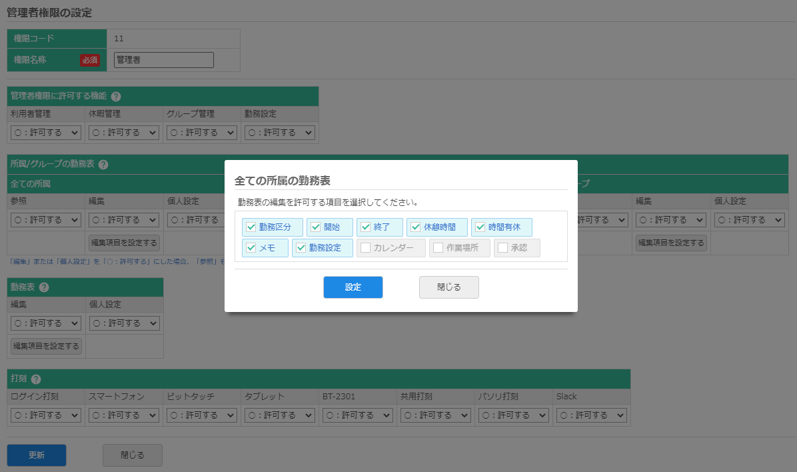Screen dimensions: 797x472
Task: Enable the カレンダー checkbox
Action: tap(367, 248)
